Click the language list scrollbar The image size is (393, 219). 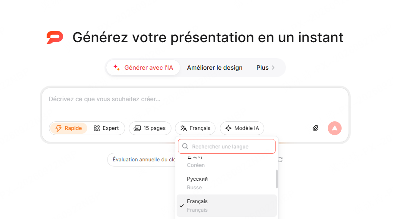coord(277,179)
